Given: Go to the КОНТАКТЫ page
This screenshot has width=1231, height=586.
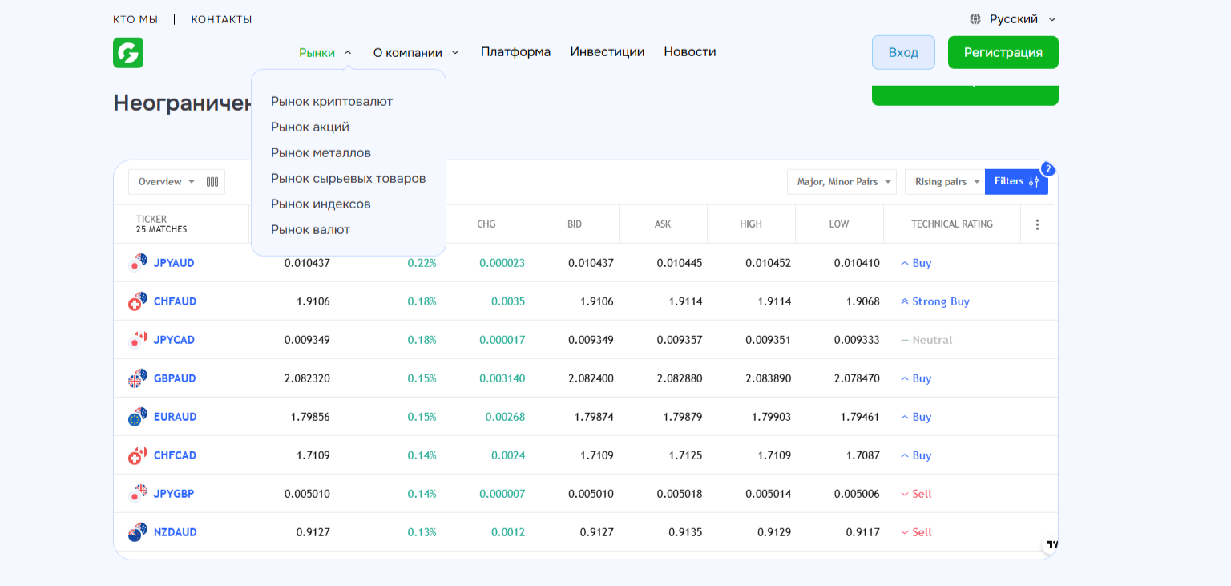Looking at the screenshot, I should [x=221, y=19].
